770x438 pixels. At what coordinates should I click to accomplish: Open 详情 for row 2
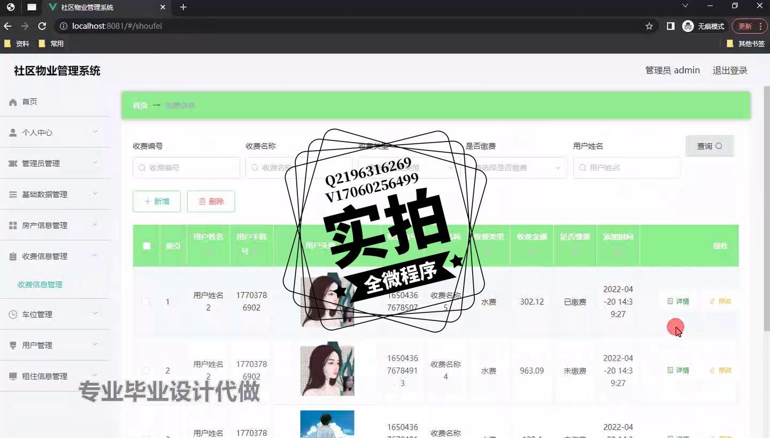point(679,370)
